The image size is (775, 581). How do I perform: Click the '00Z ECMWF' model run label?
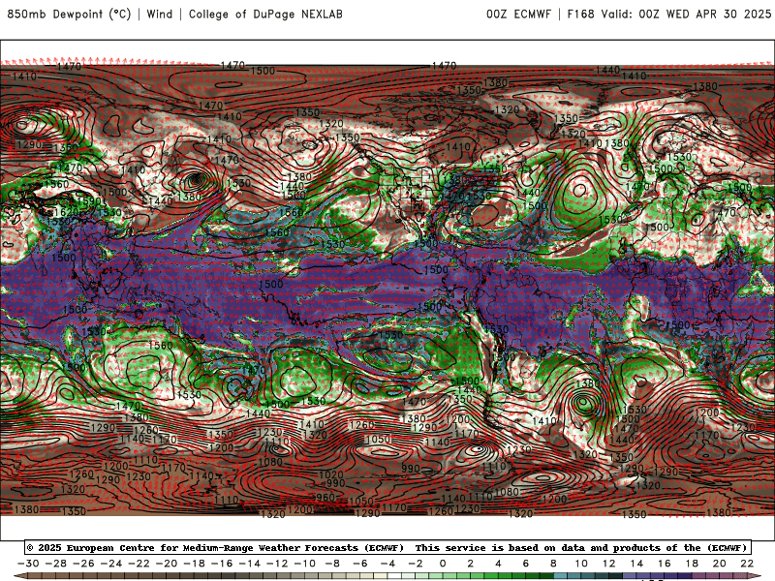[x=518, y=14]
